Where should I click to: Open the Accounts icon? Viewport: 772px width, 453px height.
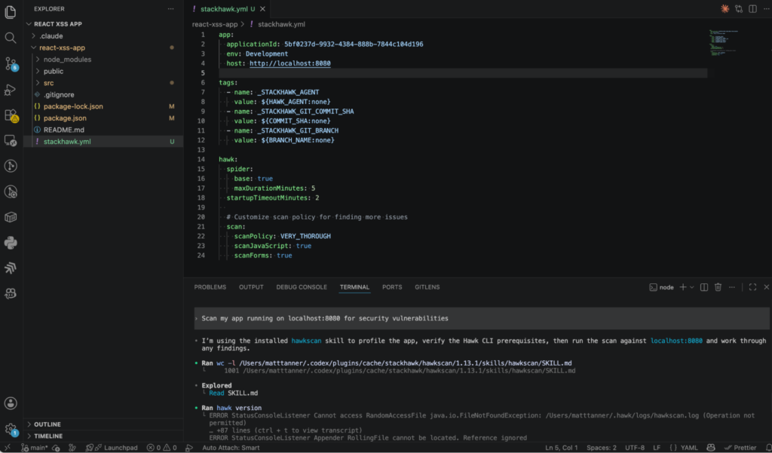pos(11,403)
